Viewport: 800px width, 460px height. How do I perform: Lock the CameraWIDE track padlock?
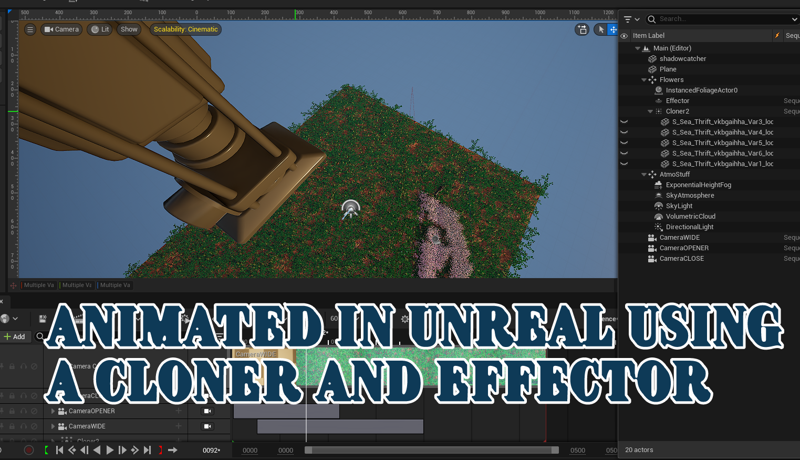12,426
